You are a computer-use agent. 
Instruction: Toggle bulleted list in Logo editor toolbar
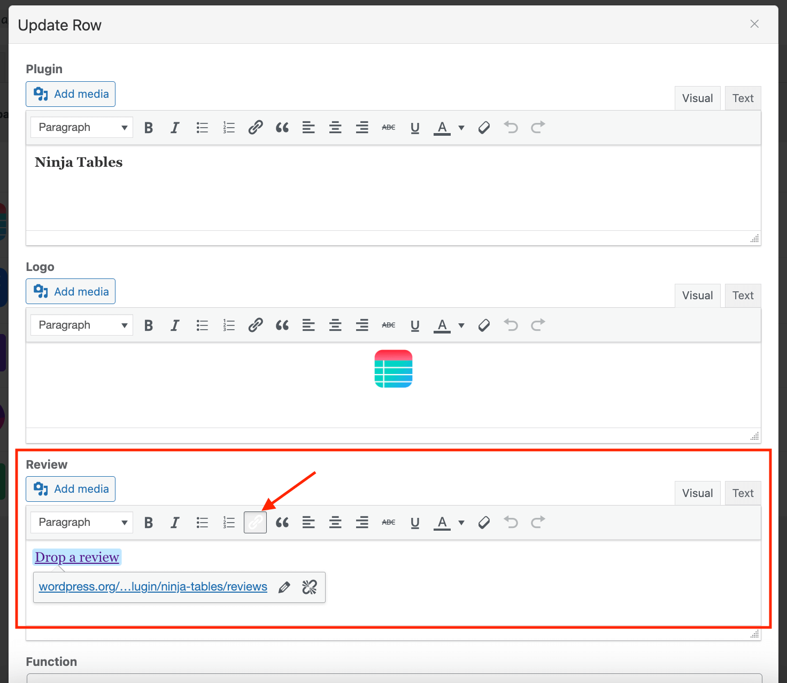click(202, 325)
